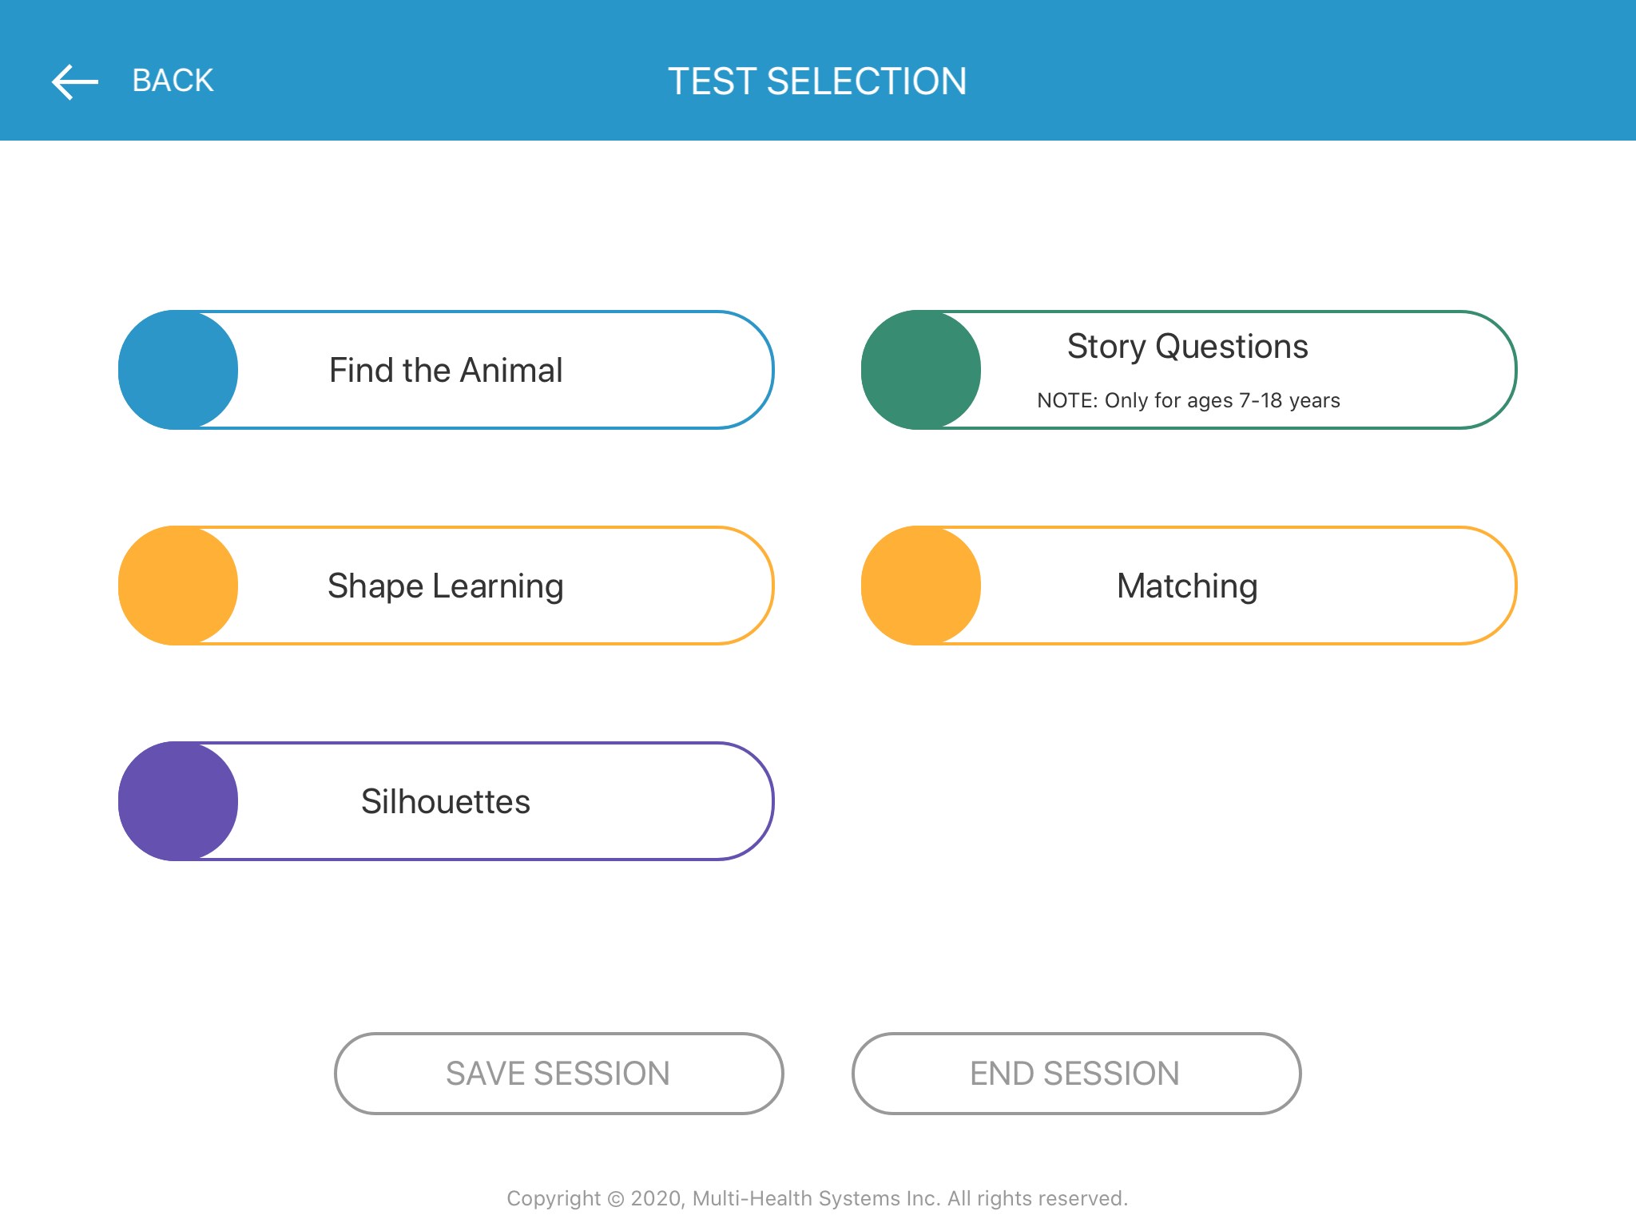Click the copyright symbol in the footer
The image size is (1636, 1227).
615,1198
